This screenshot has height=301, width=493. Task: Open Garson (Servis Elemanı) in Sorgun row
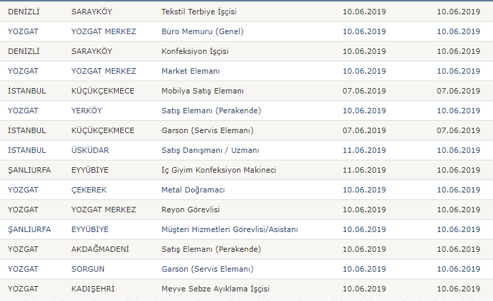coord(208,269)
